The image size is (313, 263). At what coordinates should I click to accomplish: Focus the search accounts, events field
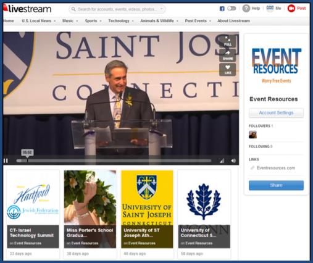[117, 9]
